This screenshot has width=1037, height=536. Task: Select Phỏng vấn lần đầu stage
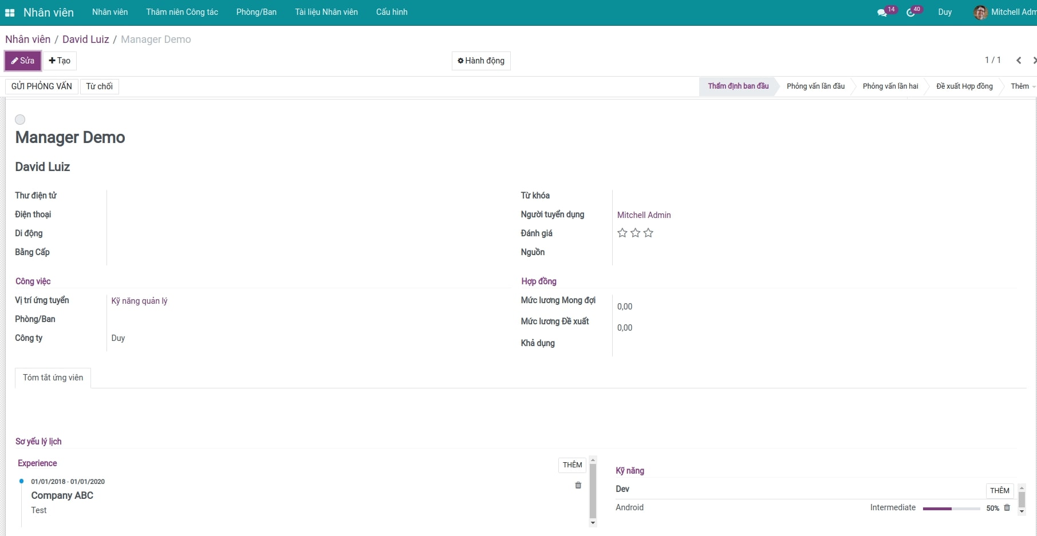pyautogui.click(x=815, y=86)
